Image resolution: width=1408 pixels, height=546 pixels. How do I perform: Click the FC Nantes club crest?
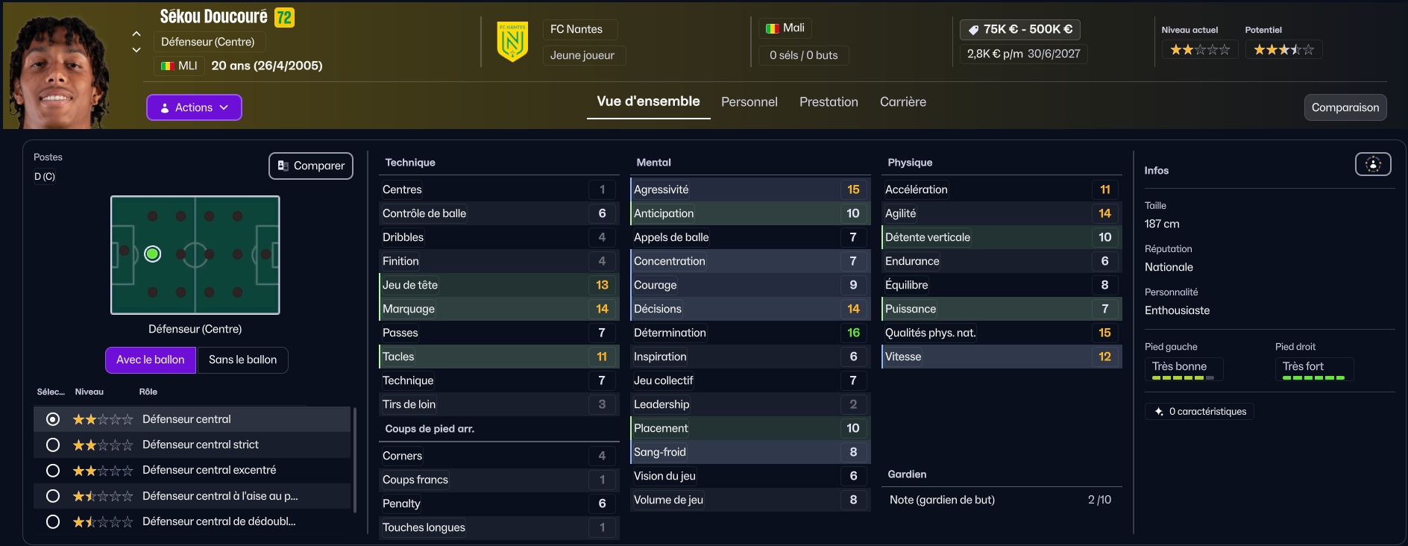[x=512, y=42]
